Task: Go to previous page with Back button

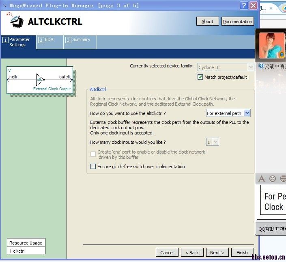Action: pyautogui.click(x=192, y=253)
